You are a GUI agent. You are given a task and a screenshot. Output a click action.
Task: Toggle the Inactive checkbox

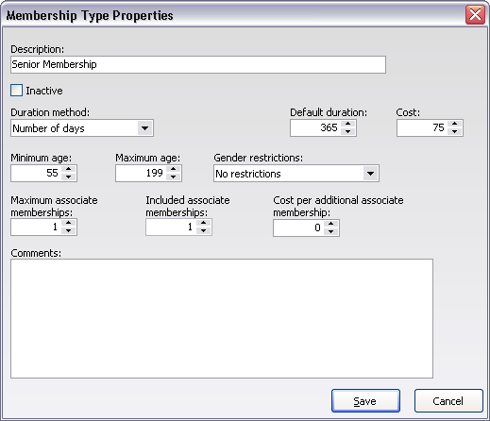16,91
